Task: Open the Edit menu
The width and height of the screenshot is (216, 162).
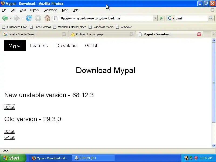Action: 13,10
